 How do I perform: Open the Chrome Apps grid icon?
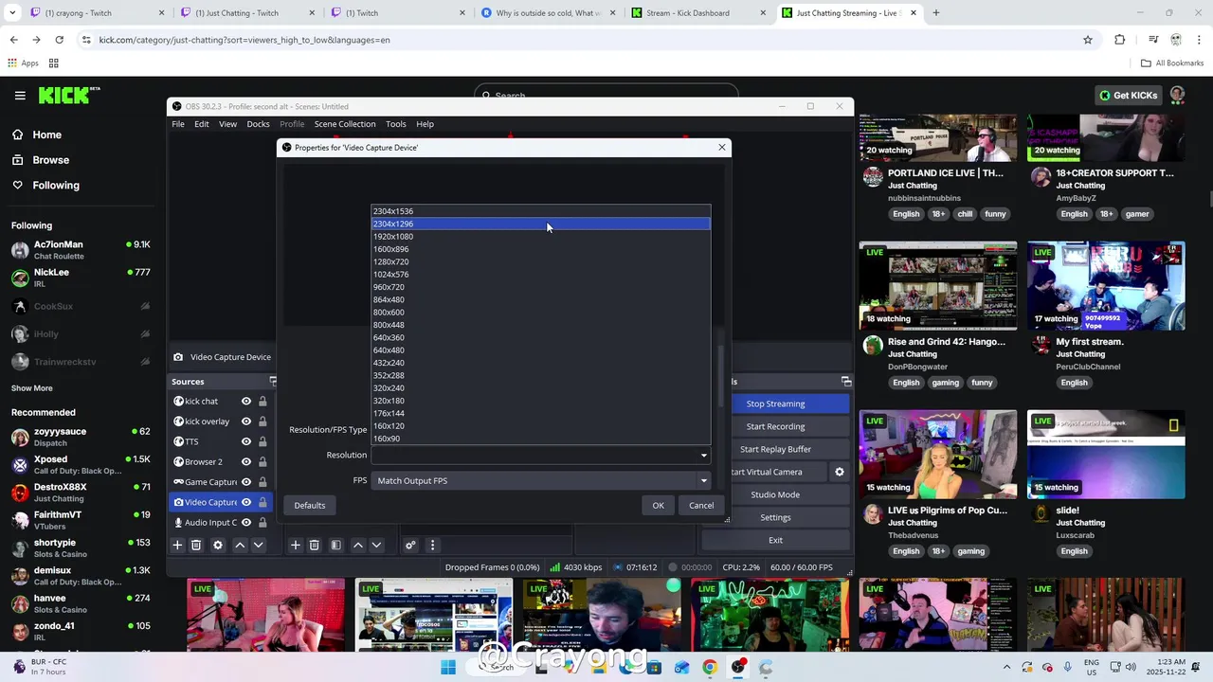pyautogui.click(x=54, y=63)
